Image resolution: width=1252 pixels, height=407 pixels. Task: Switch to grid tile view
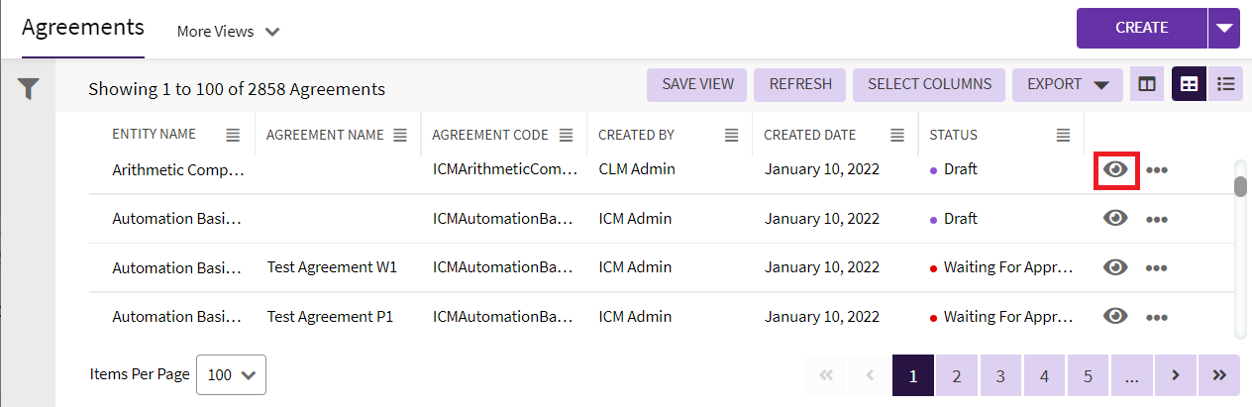(1189, 85)
